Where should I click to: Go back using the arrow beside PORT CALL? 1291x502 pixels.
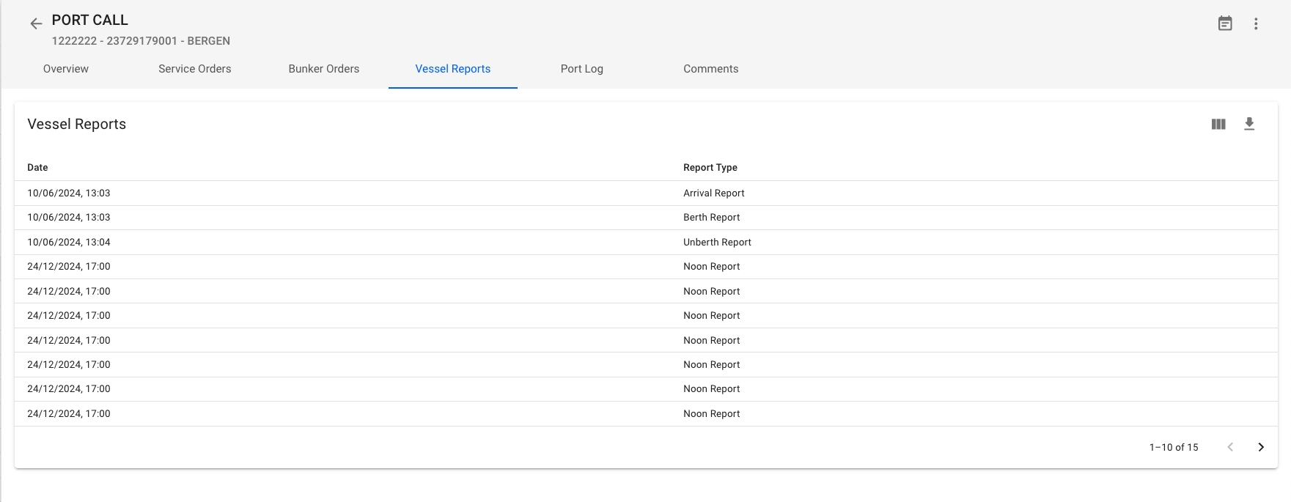point(36,24)
